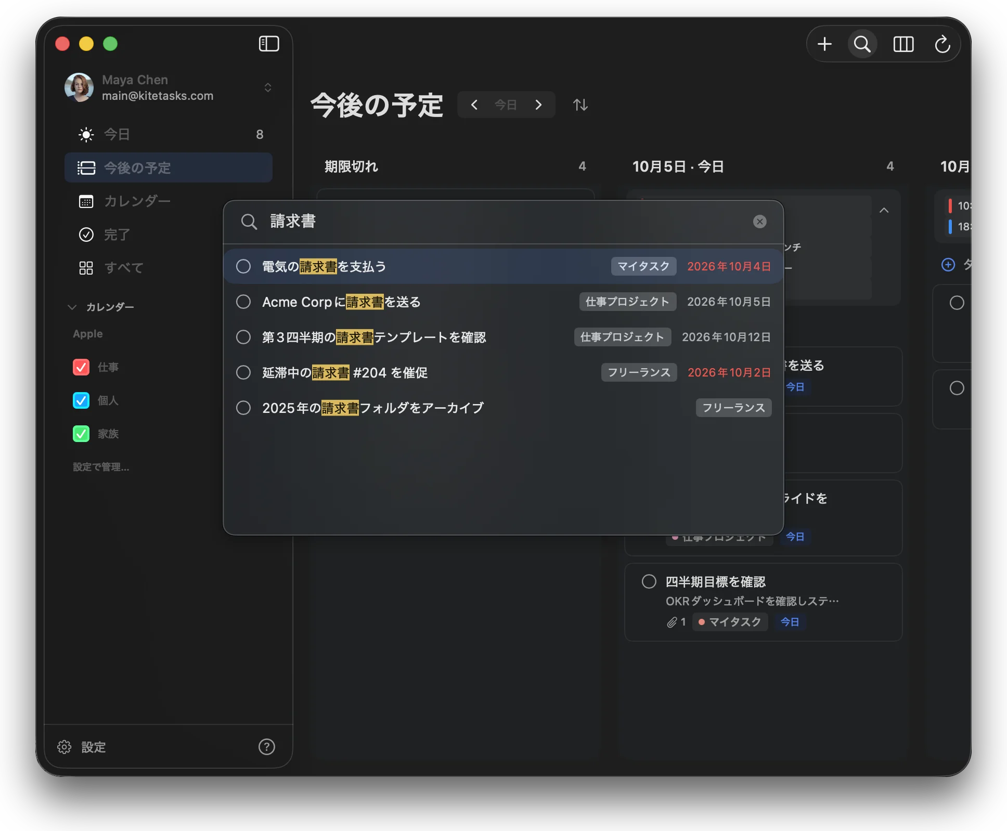Open 完了 view in sidebar
The height and width of the screenshot is (831, 1007).
(x=169, y=235)
